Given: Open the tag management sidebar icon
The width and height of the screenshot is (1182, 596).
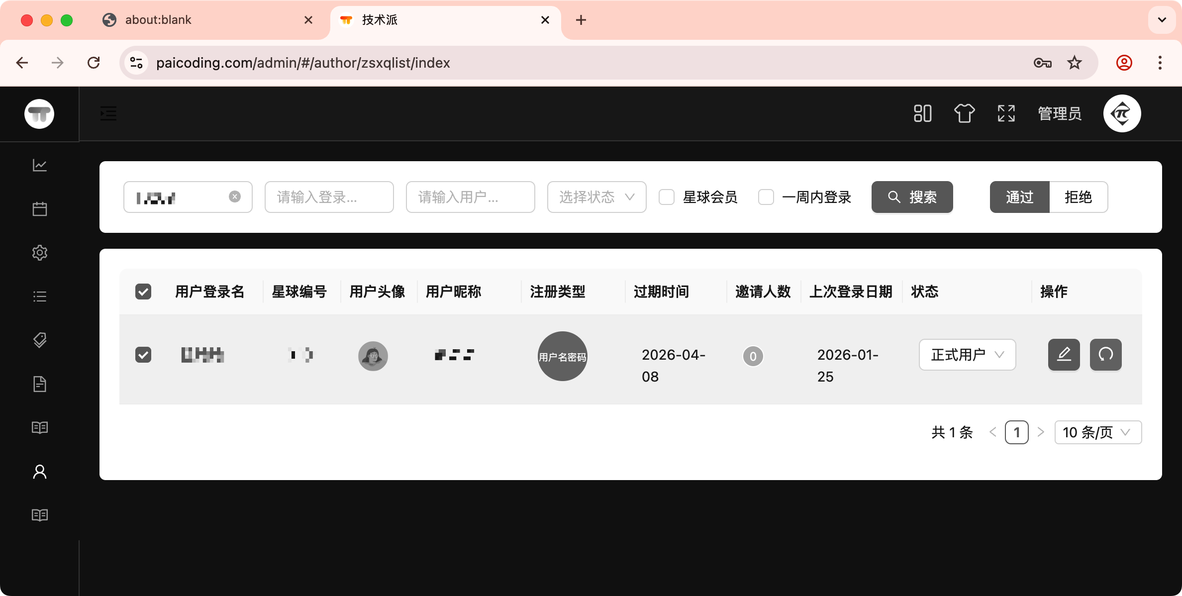Looking at the screenshot, I should [40, 340].
